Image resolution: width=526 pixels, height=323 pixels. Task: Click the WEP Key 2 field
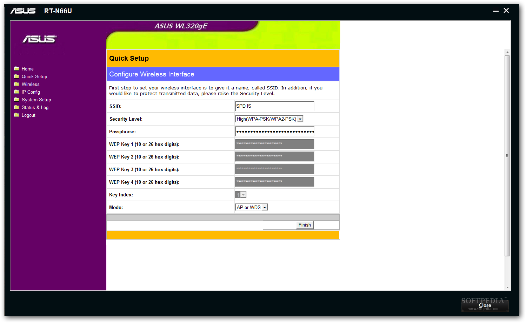[x=275, y=156]
